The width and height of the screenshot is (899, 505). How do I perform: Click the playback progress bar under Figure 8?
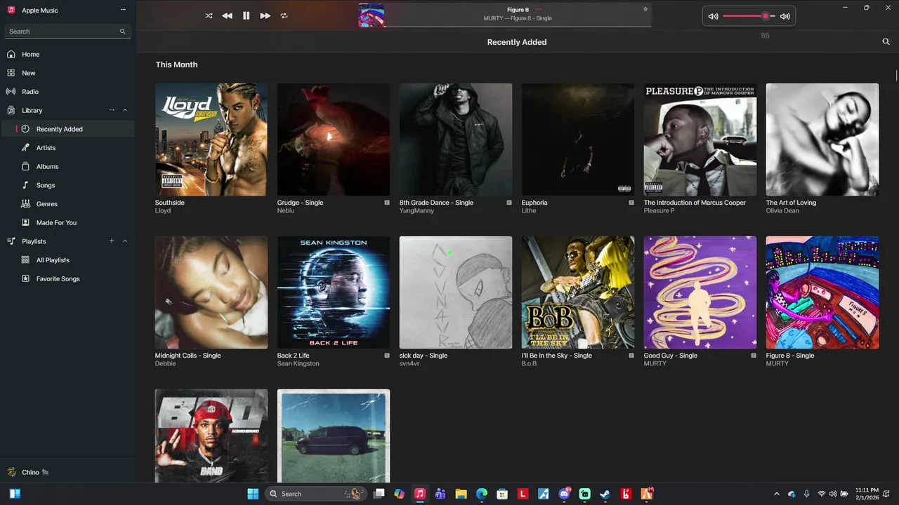tap(518, 27)
